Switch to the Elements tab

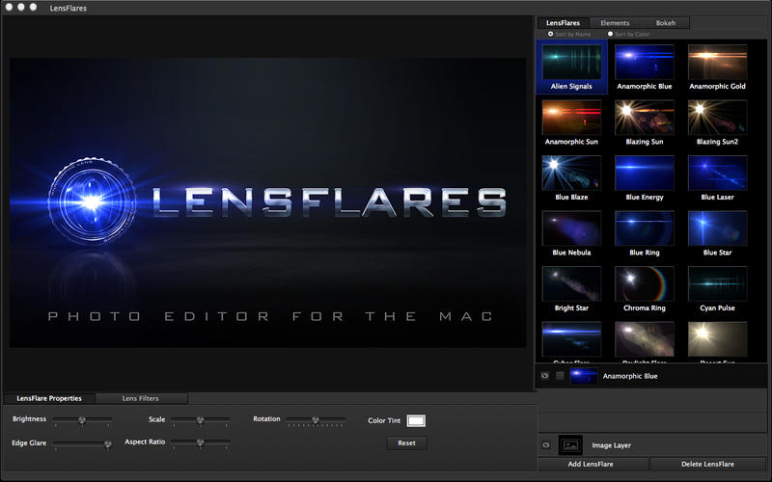click(615, 22)
